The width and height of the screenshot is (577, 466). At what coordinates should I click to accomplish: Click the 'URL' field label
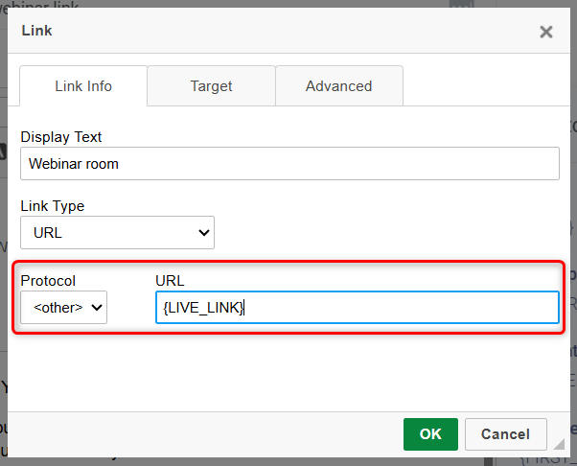coord(170,281)
